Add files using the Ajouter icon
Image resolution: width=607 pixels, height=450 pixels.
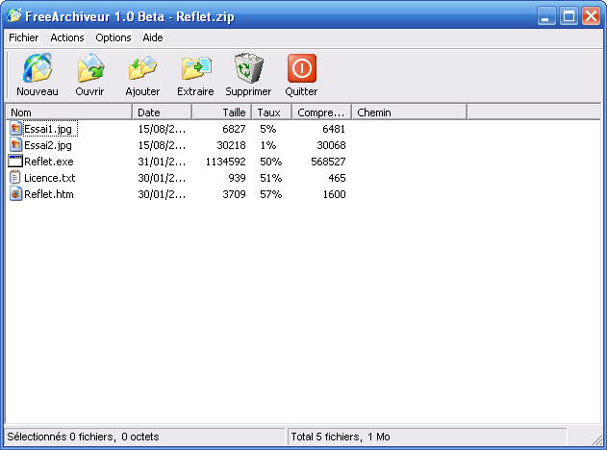coord(142,68)
